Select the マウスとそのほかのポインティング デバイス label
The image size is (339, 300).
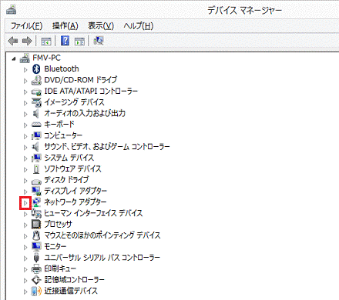click(x=102, y=235)
